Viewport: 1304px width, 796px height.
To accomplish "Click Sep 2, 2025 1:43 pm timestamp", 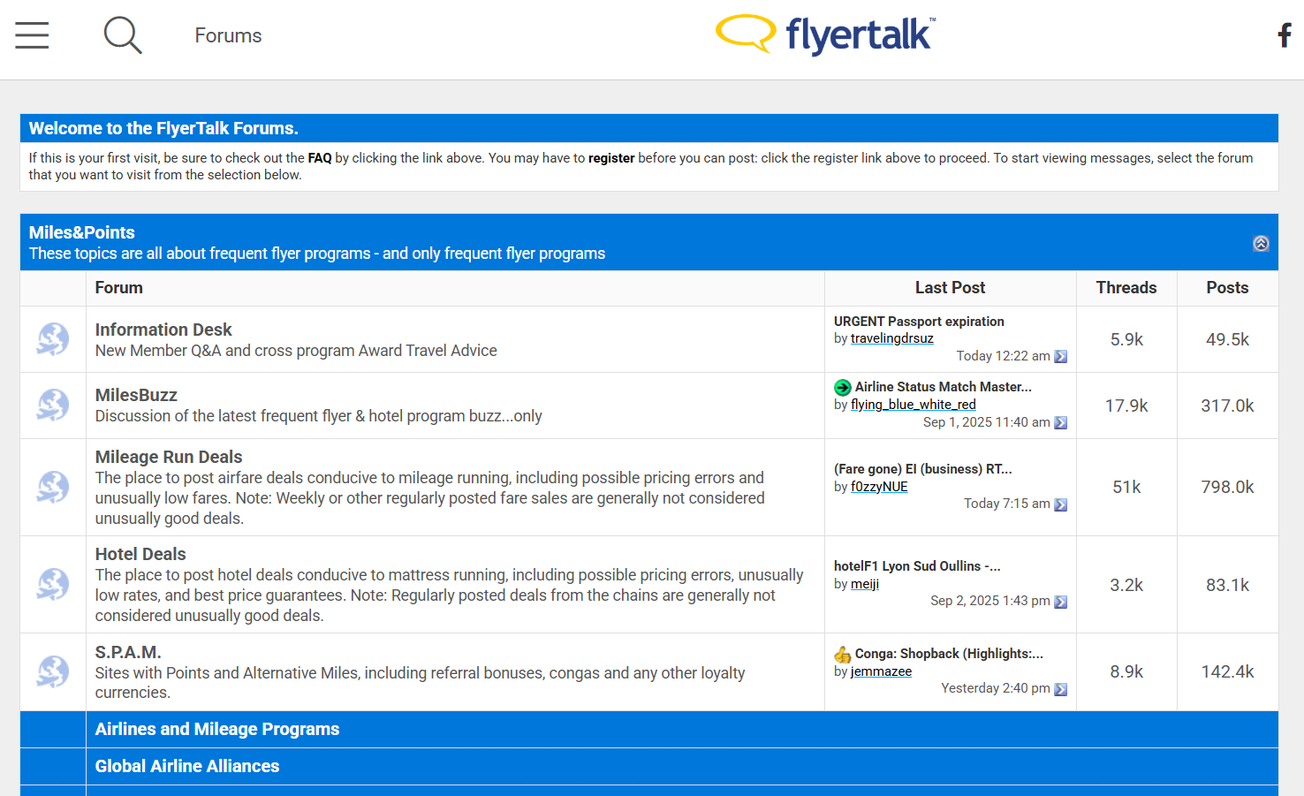I will click(990, 601).
